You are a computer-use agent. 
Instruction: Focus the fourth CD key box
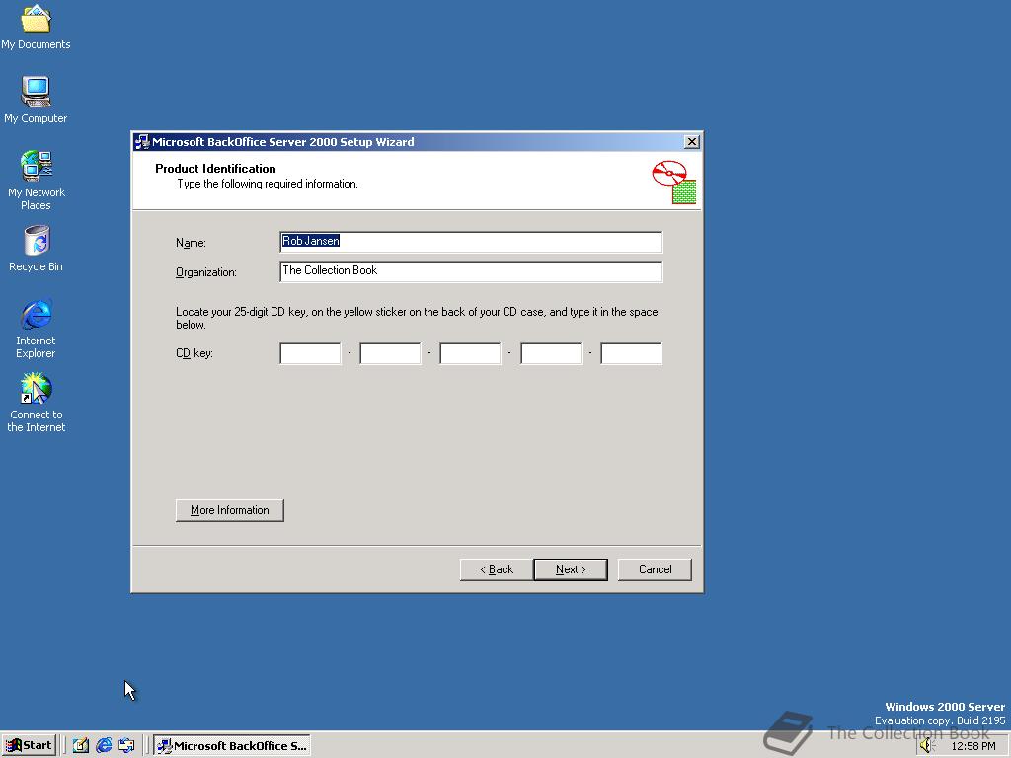(551, 353)
